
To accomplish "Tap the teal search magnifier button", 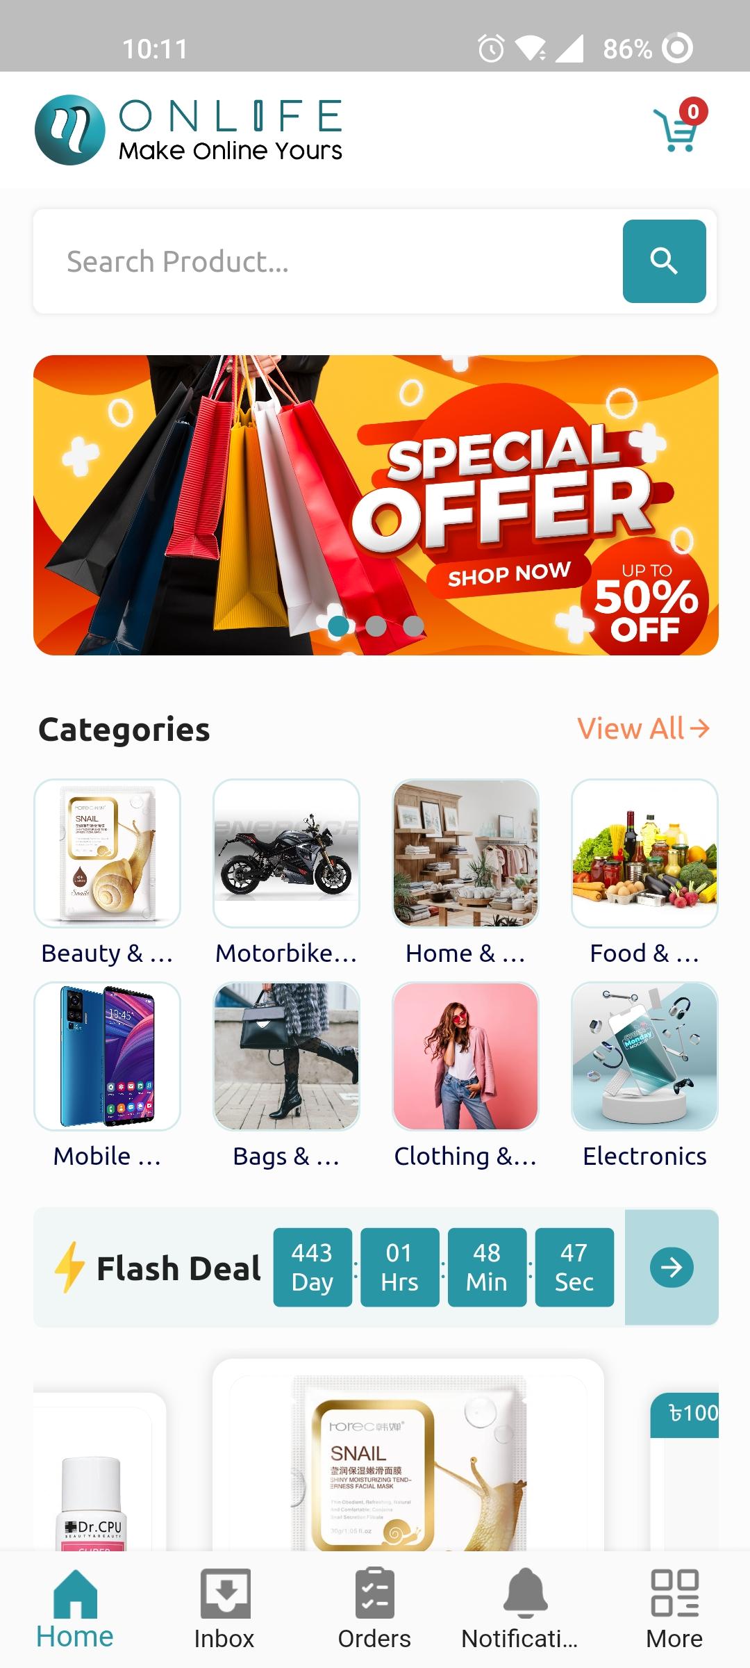I will (x=664, y=261).
